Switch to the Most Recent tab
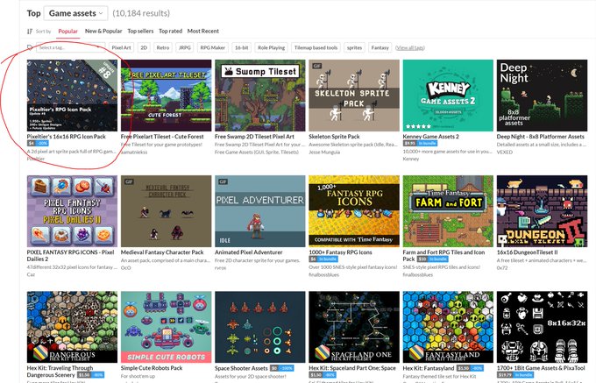 point(203,32)
